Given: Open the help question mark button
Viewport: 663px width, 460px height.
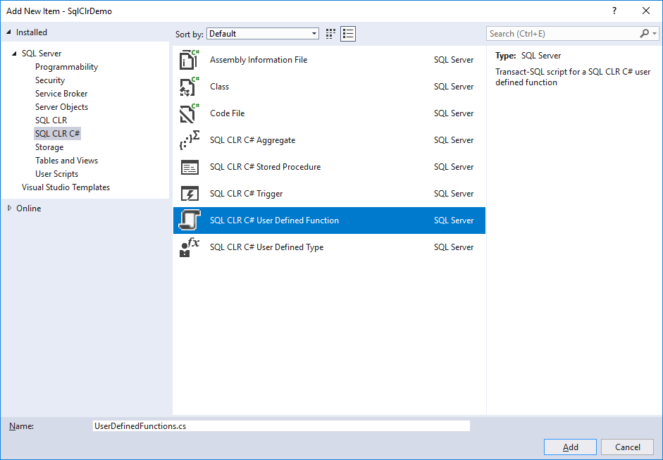Looking at the screenshot, I should coord(614,11).
